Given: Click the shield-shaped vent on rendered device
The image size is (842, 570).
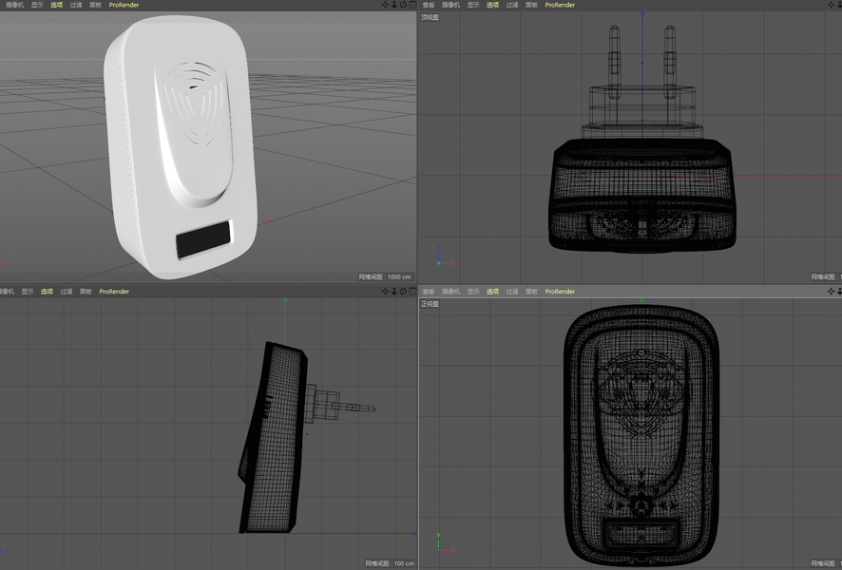Looking at the screenshot, I should 195,103.
